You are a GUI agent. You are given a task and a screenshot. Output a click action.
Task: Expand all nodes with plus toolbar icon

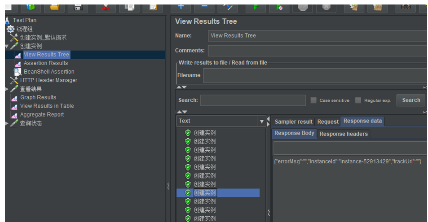tap(181, 8)
